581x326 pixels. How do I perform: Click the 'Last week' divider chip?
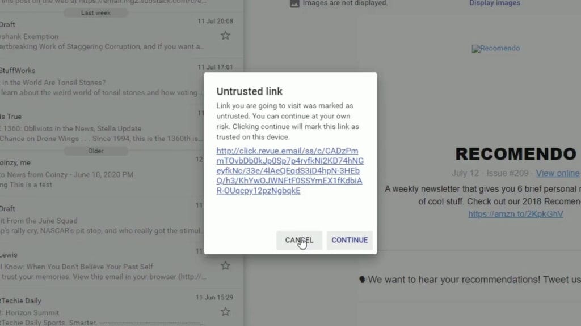pyautogui.click(x=96, y=12)
